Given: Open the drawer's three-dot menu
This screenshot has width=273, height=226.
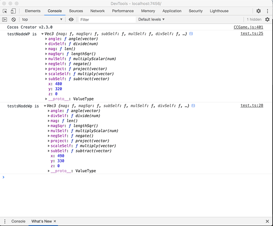Looking at the screenshot, I should point(5,221).
